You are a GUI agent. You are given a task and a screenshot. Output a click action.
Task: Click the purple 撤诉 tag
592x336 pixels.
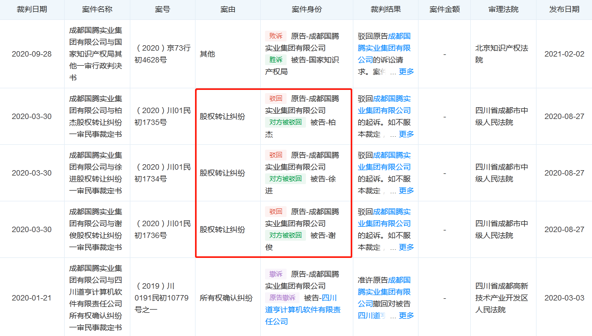coord(276,274)
